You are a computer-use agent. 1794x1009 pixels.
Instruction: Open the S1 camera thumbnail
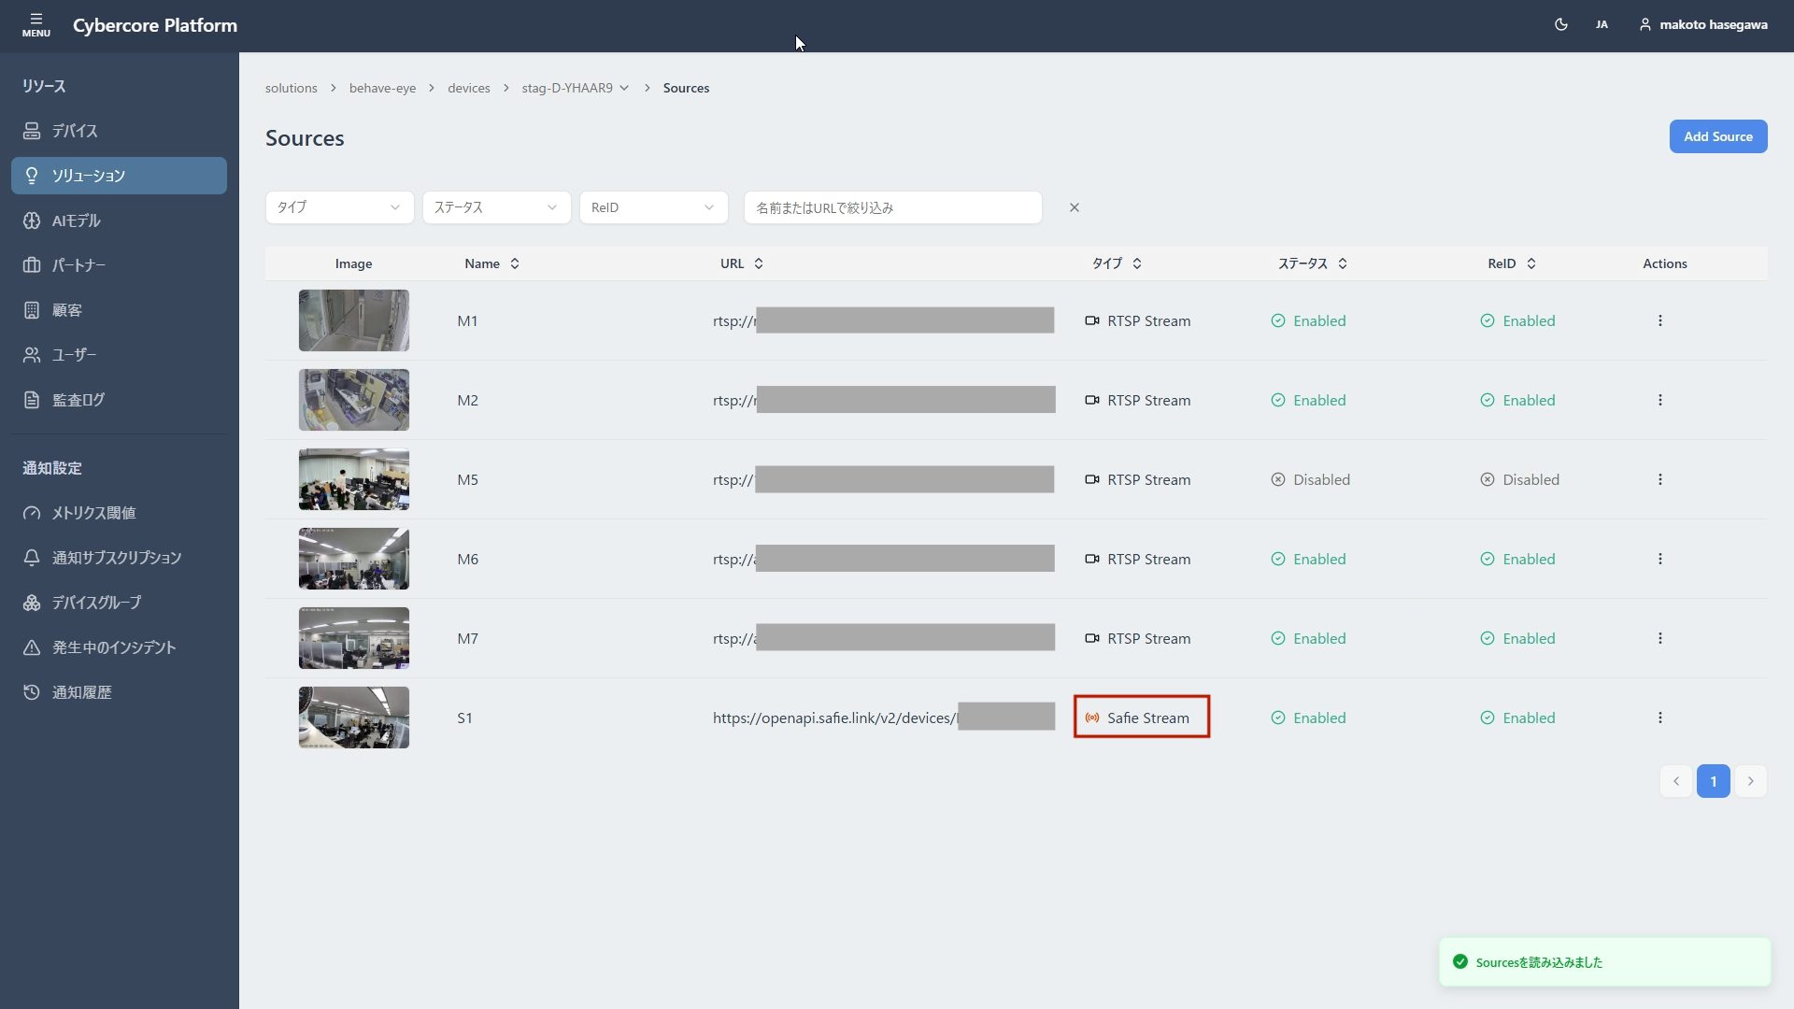click(353, 718)
